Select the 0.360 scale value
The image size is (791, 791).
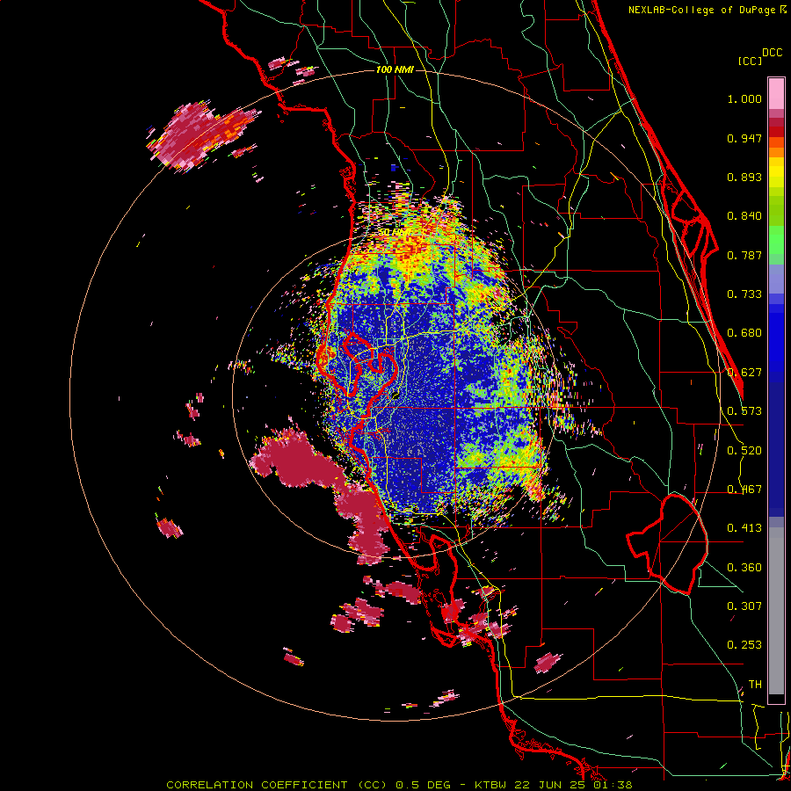[x=744, y=568]
